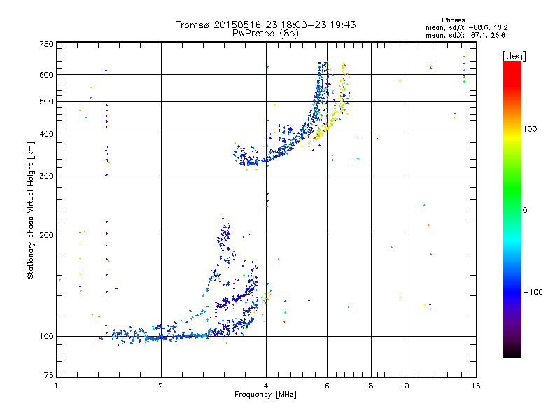
Task: Click the 'Stationary phase Virtual Height [km]' axis title
Action: click(31, 210)
